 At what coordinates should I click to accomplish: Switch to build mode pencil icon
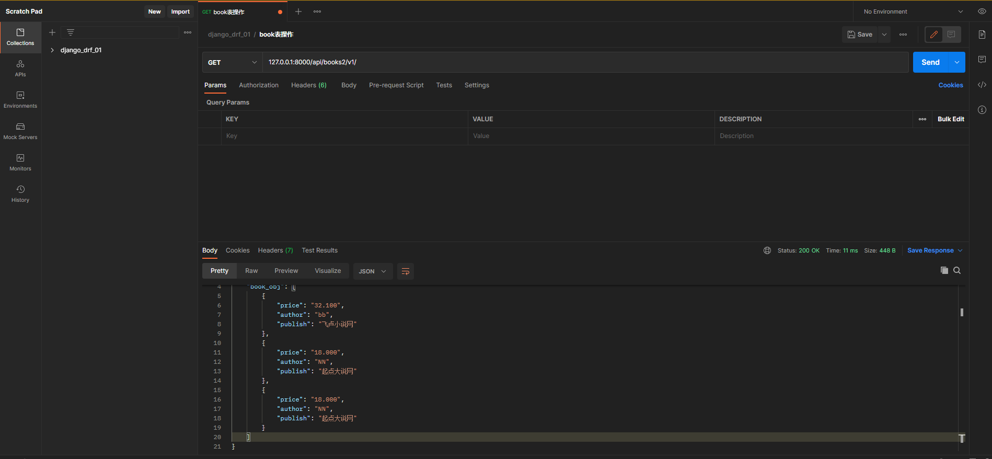(x=934, y=35)
